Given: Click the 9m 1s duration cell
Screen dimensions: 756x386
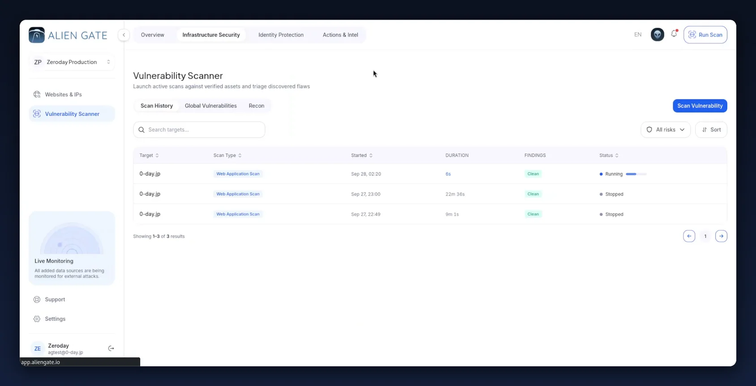Looking at the screenshot, I should pyautogui.click(x=452, y=214).
